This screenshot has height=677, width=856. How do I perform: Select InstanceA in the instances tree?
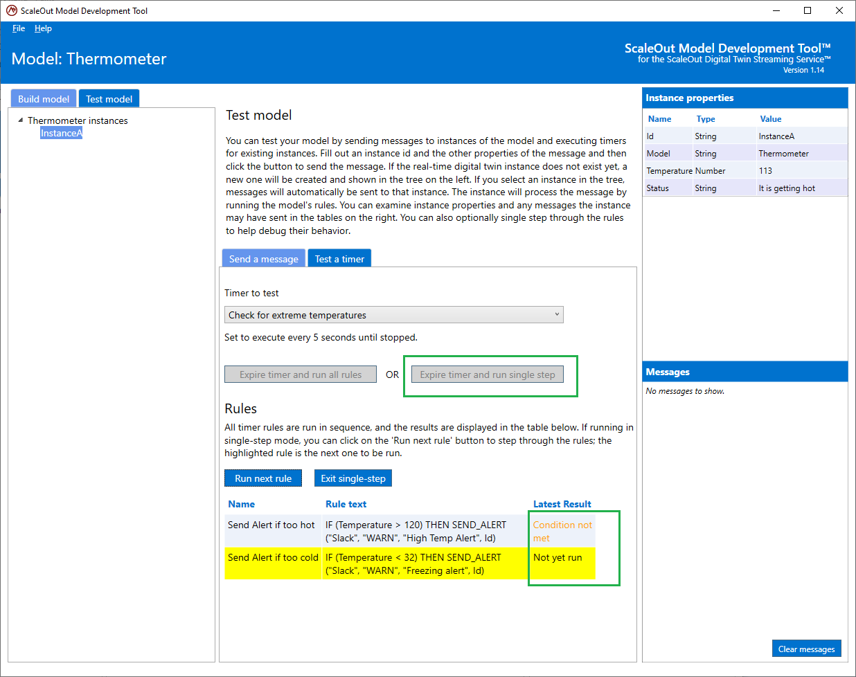pyautogui.click(x=61, y=133)
